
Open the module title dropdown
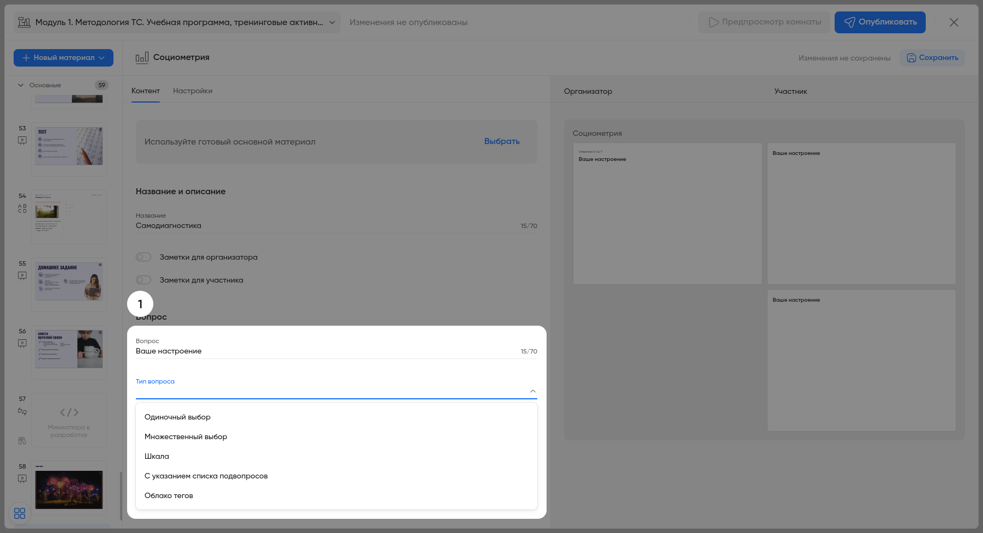point(332,22)
